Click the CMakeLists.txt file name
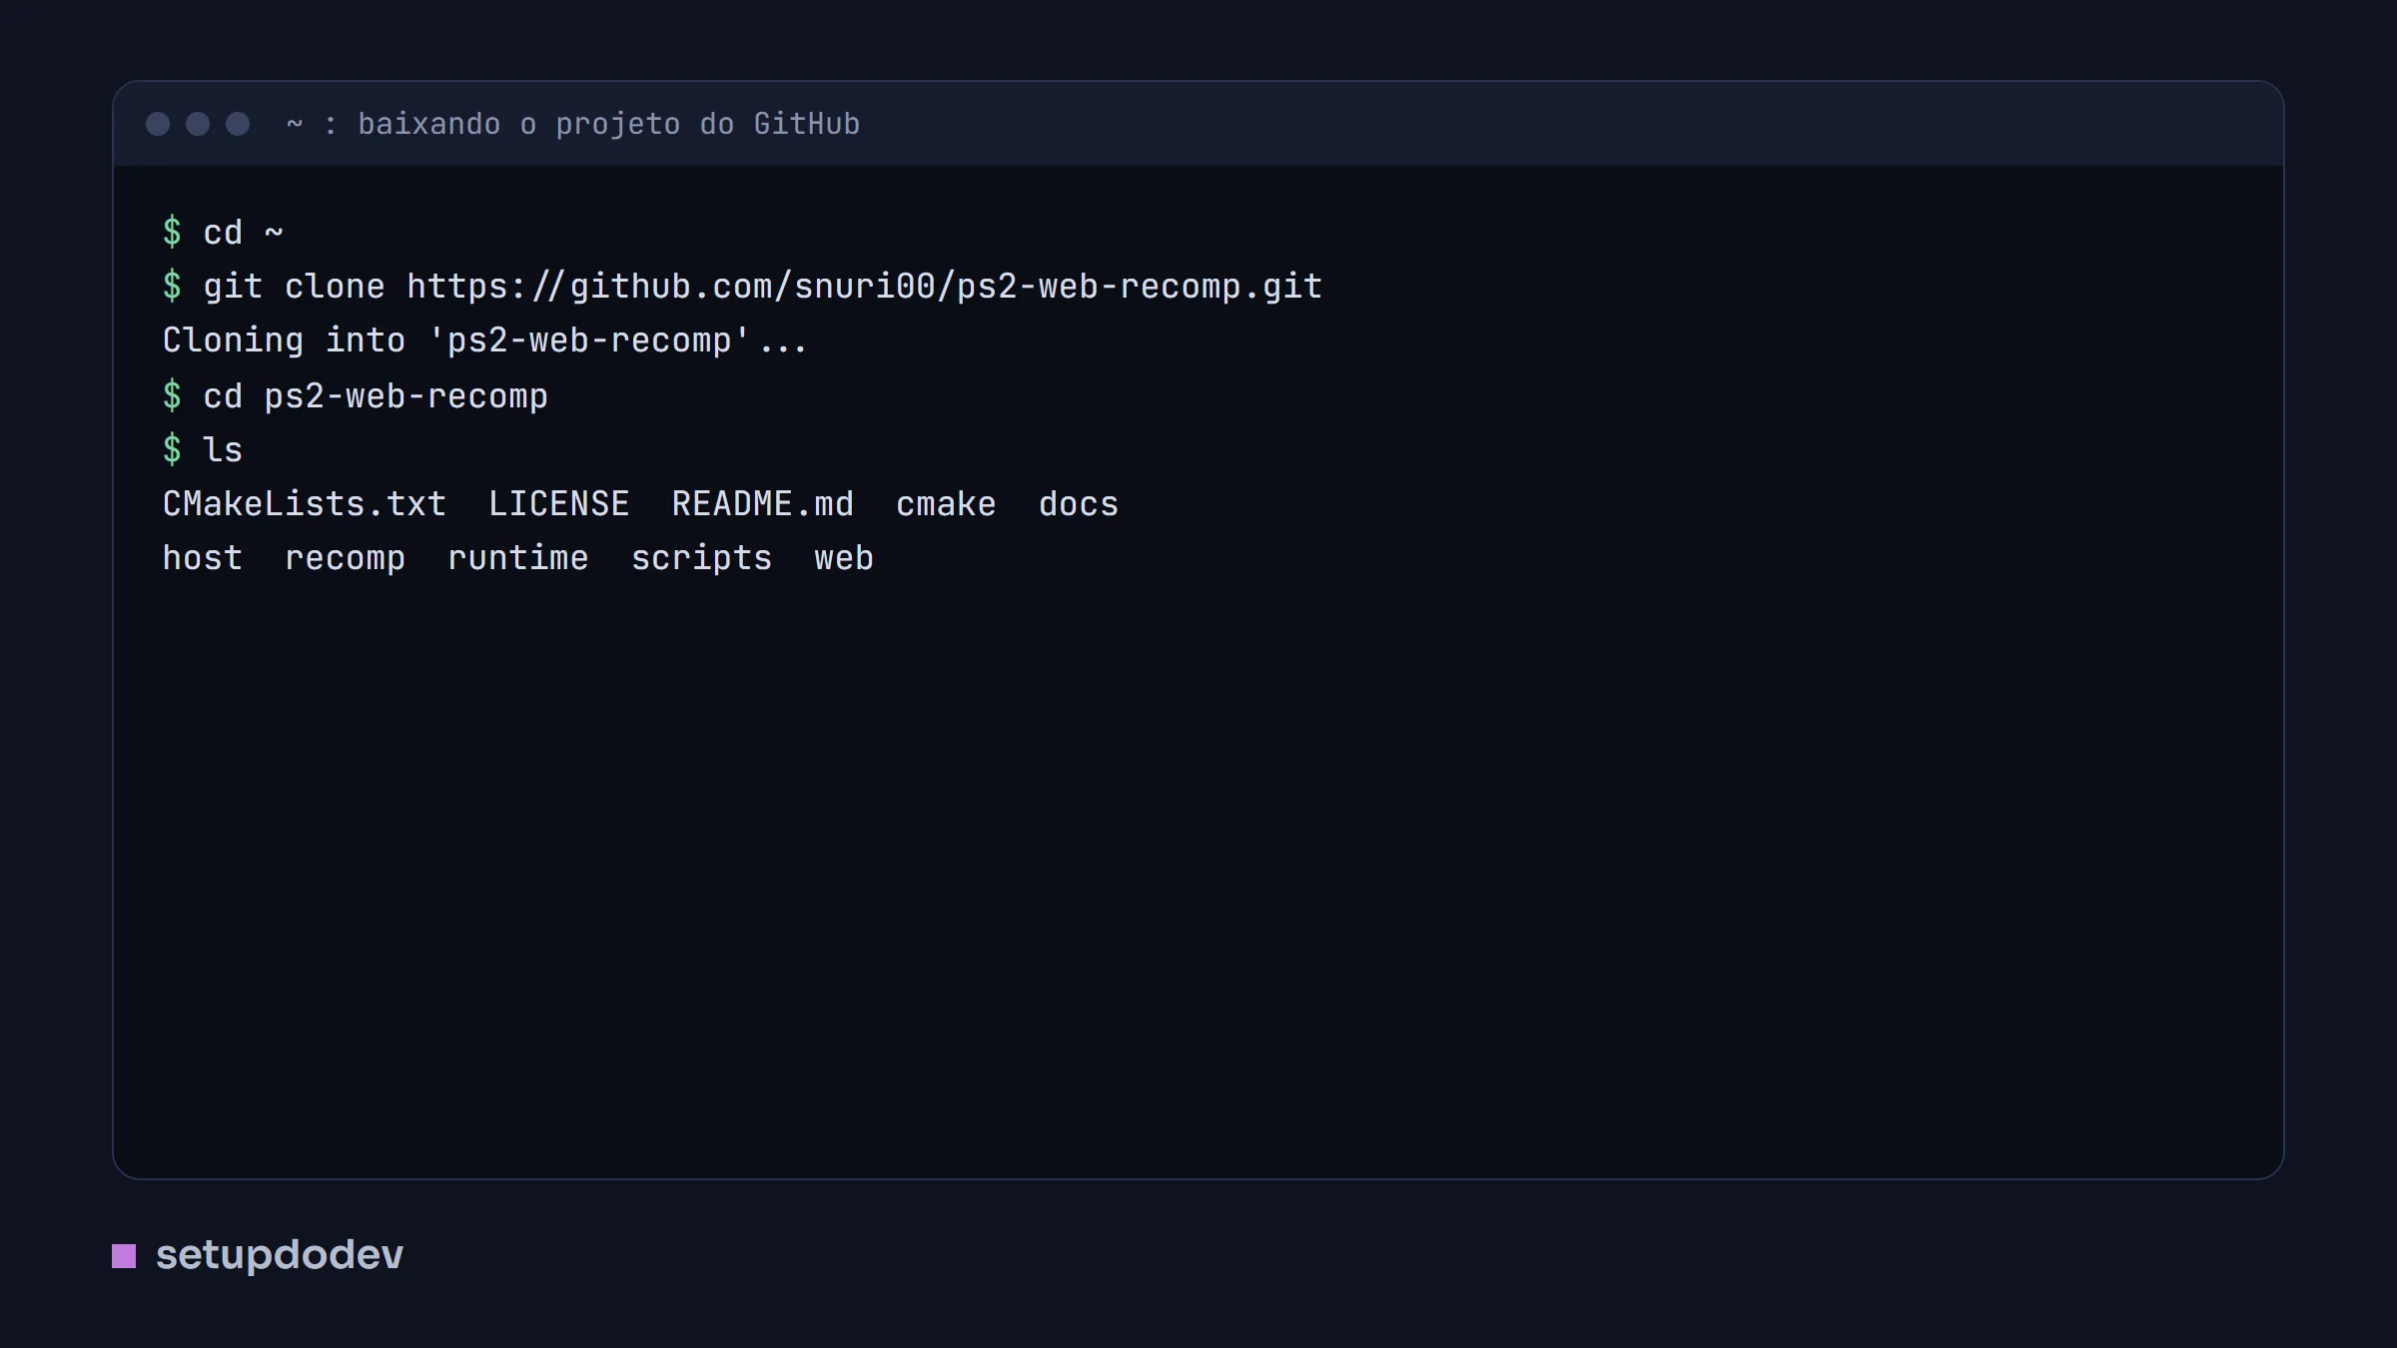Image resolution: width=2397 pixels, height=1348 pixels. pyautogui.click(x=304, y=504)
